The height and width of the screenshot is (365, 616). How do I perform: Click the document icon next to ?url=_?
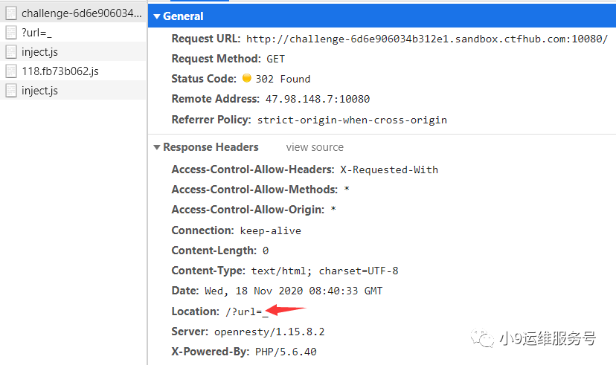(10, 33)
